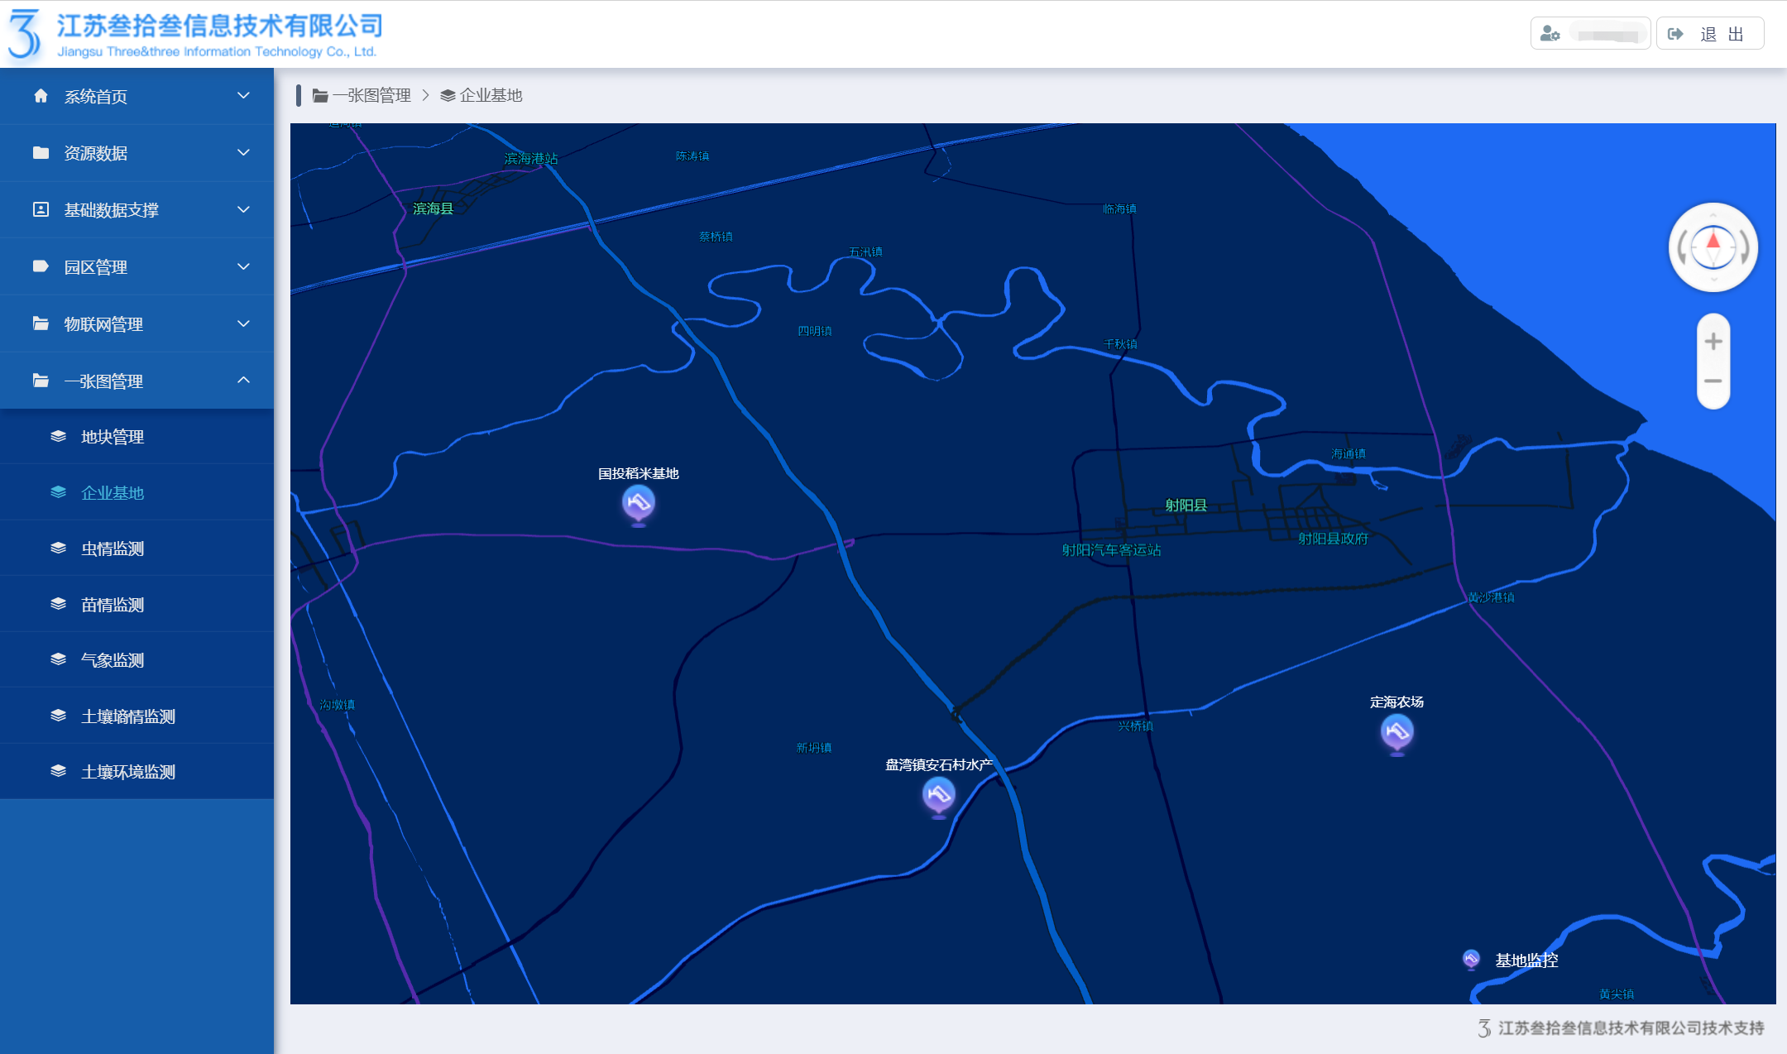
Task: Rotate the map with compass right arc
Action: click(1745, 247)
